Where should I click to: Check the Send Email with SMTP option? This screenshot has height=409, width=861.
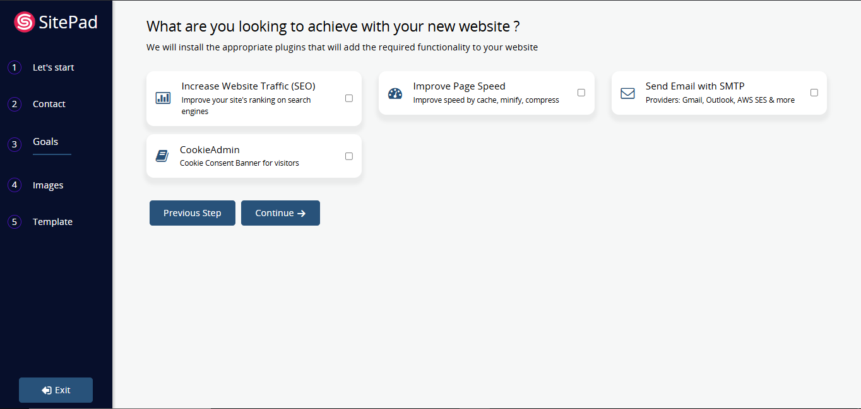click(814, 93)
